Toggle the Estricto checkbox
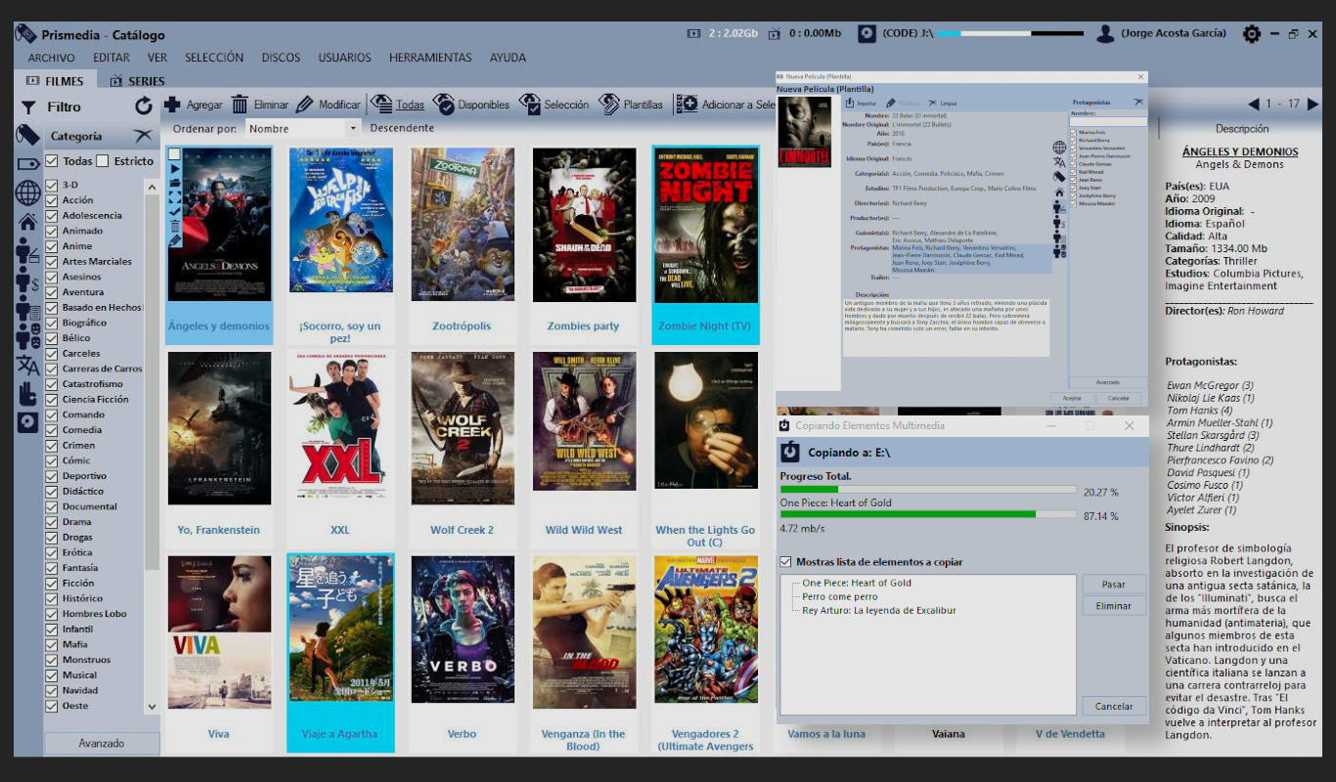1336x782 pixels. point(102,161)
